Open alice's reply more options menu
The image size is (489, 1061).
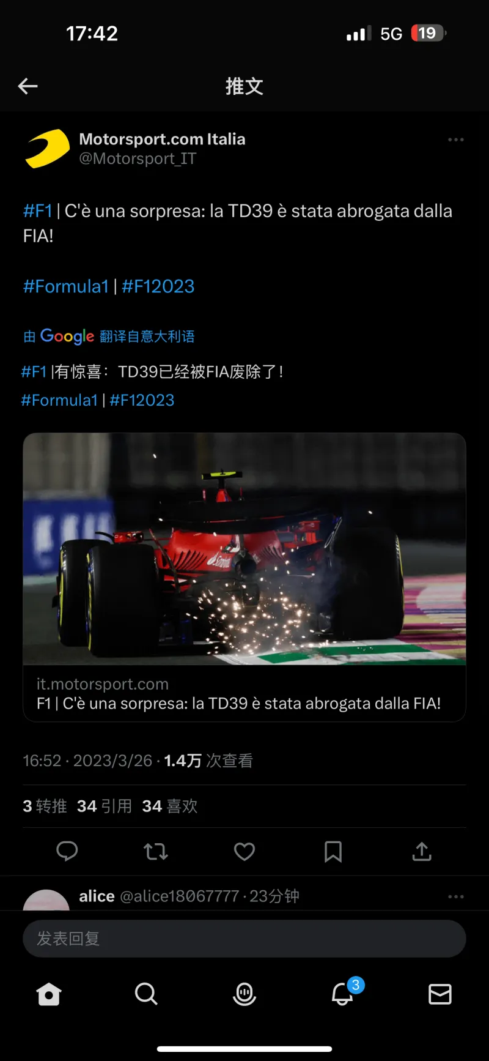[x=456, y=896]
